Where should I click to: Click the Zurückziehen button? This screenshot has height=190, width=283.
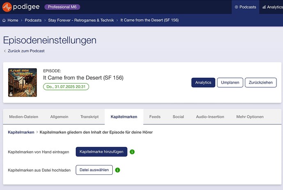[x=260, y=83]
